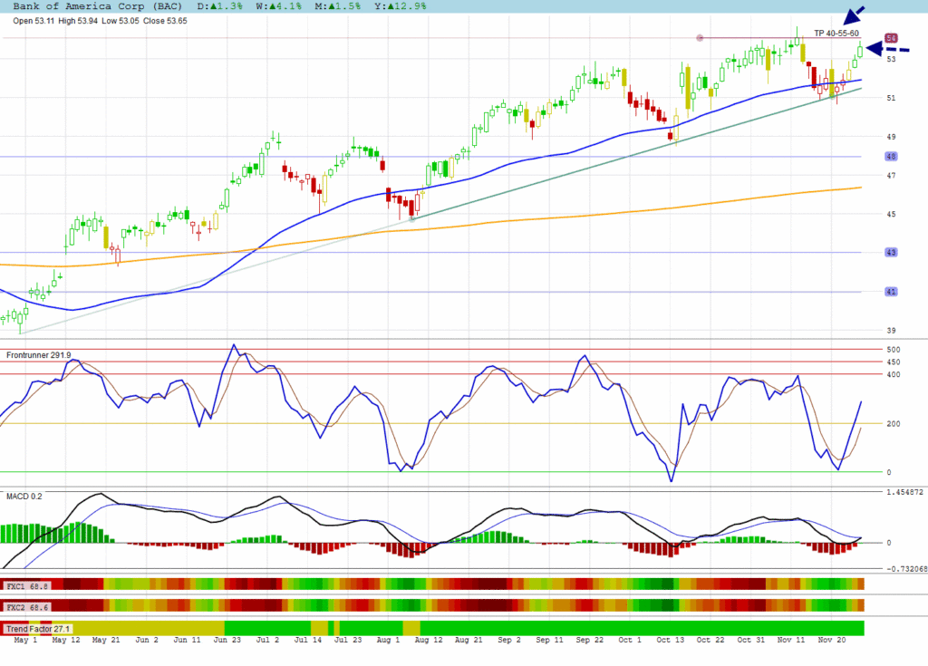The height and width of the screenshot is (666, 928).
Task: Click the yearly change green up triangle
Action: [391, 6]
